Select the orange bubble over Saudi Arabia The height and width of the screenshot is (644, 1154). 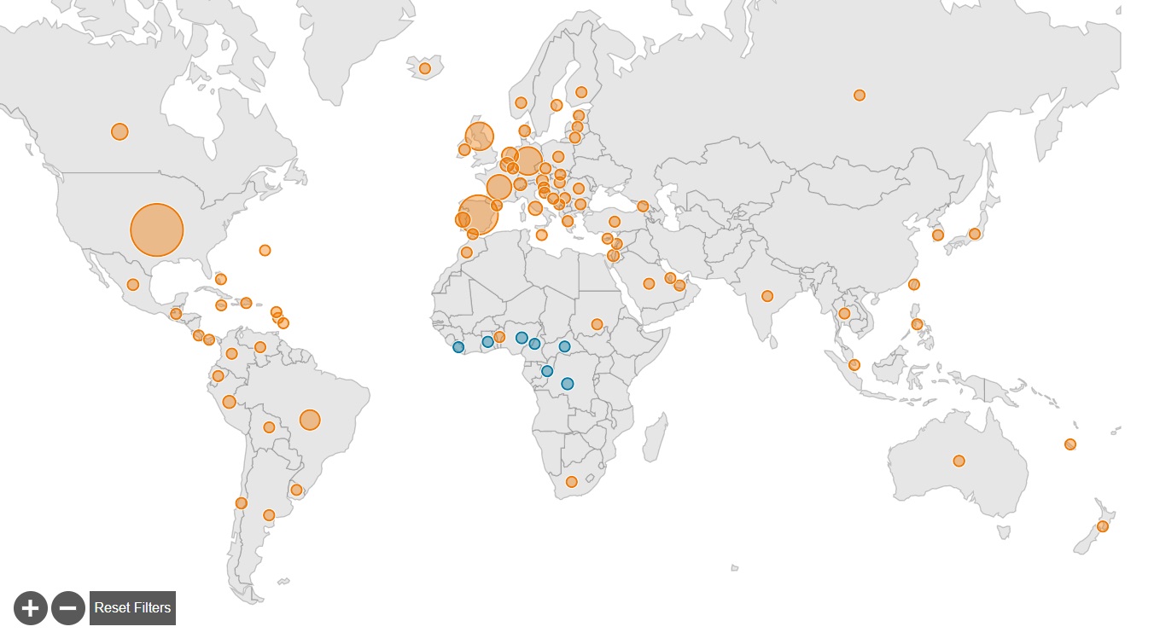click(x=649, y=283)
